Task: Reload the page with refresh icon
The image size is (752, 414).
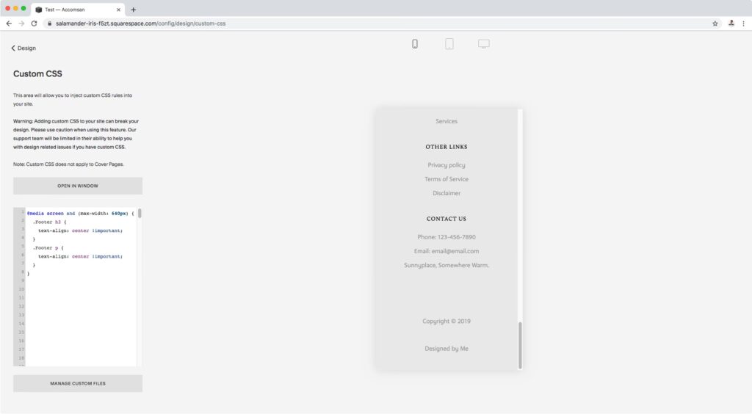Action: point(34,23)
